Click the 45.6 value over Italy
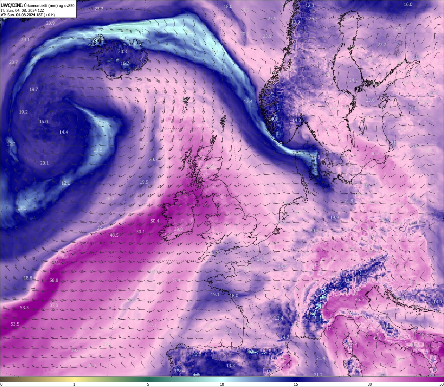Viewport: 444px width, 387px height. point(377,338)
